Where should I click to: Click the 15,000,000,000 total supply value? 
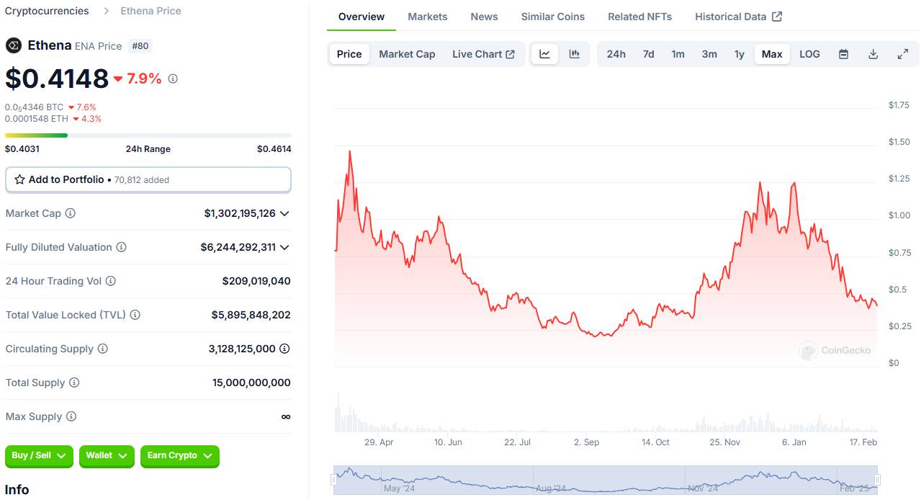[x=251, y=383]
